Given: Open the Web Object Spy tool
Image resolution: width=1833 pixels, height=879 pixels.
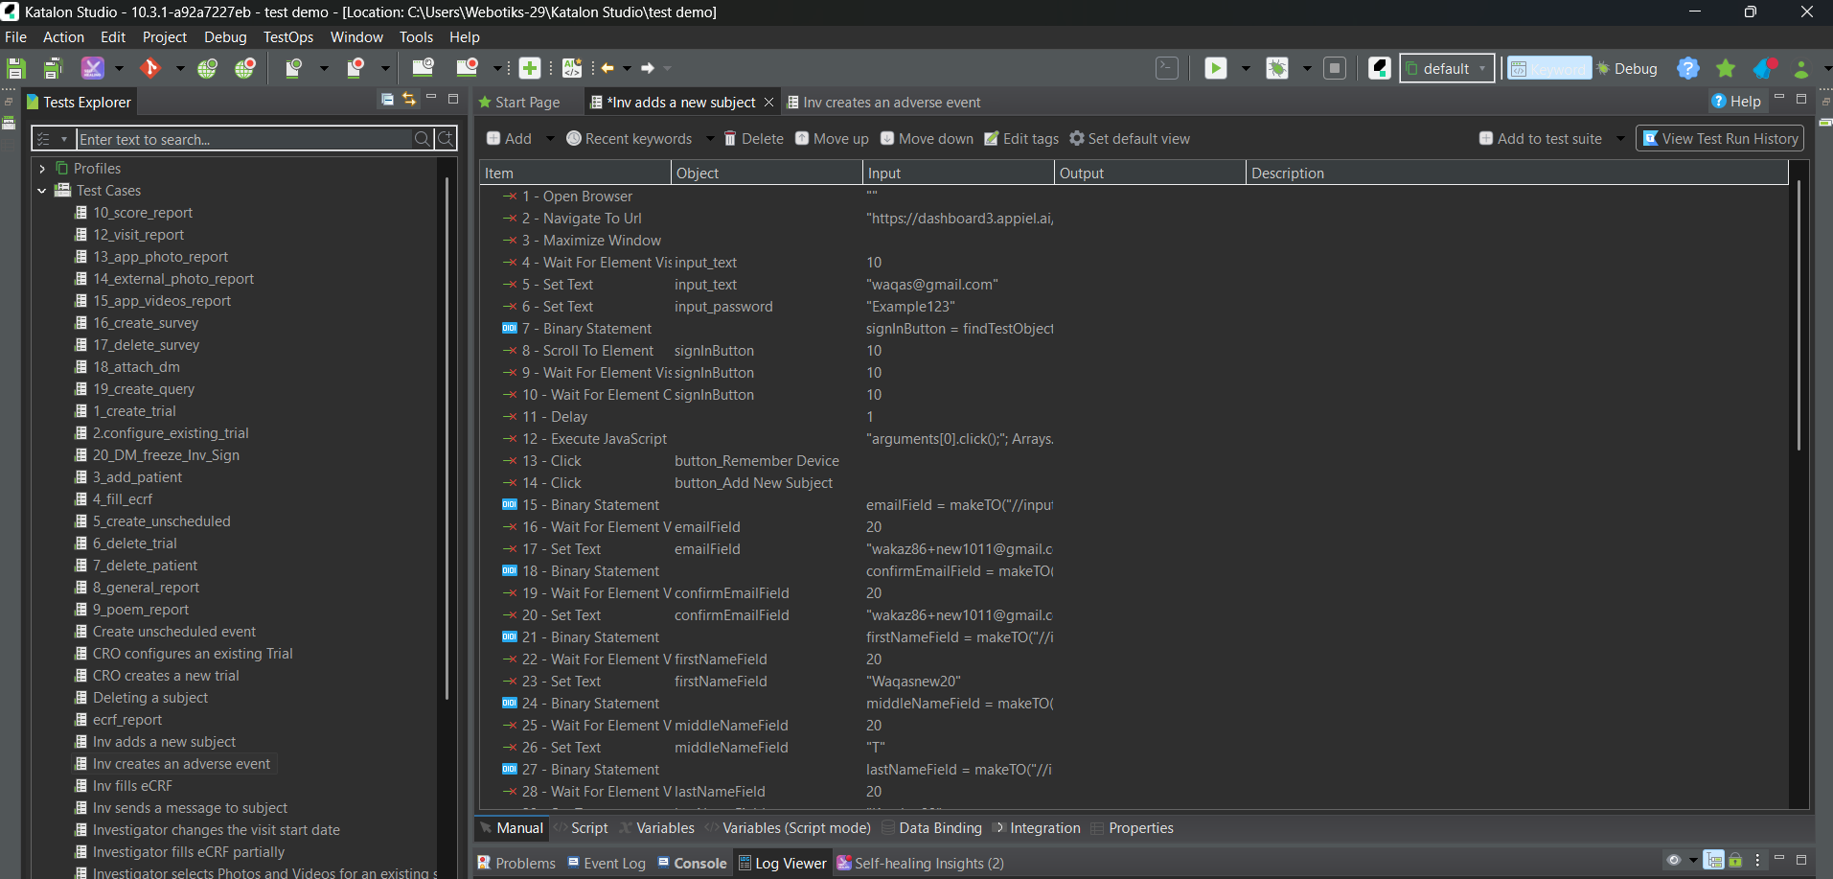Looking at the screenshot, I should point(209,68).
